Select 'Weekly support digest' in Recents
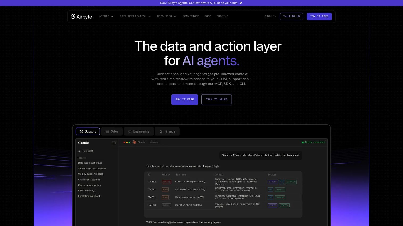 click(91, 174)
